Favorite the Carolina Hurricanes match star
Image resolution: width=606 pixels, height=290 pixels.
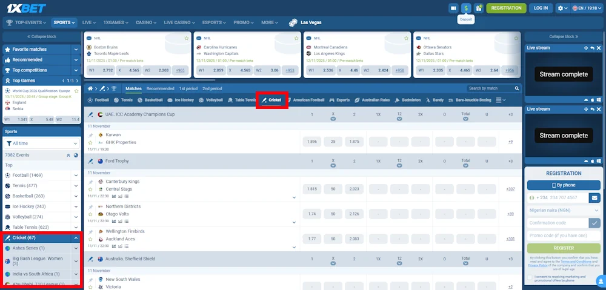(296, 38)
